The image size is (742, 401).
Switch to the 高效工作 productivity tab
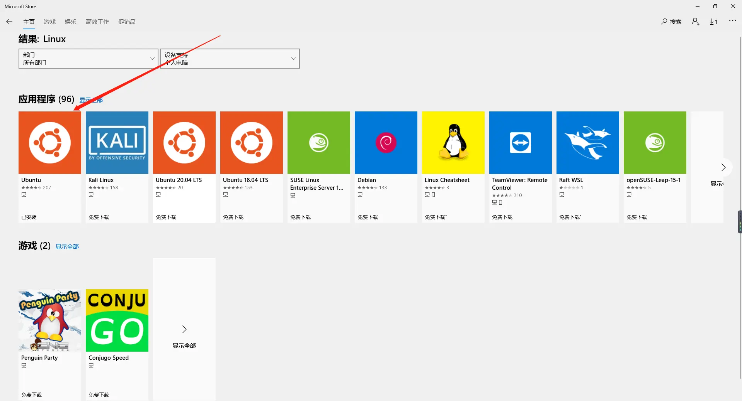pyautogui.click(x=97, y=22)
